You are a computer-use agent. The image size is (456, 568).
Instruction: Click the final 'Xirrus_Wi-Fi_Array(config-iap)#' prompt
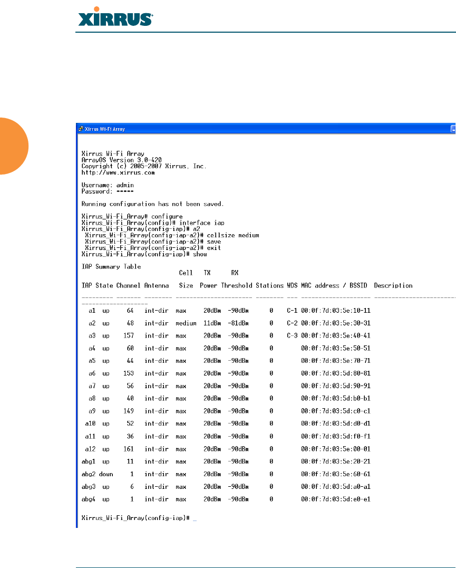pos(135,518)
